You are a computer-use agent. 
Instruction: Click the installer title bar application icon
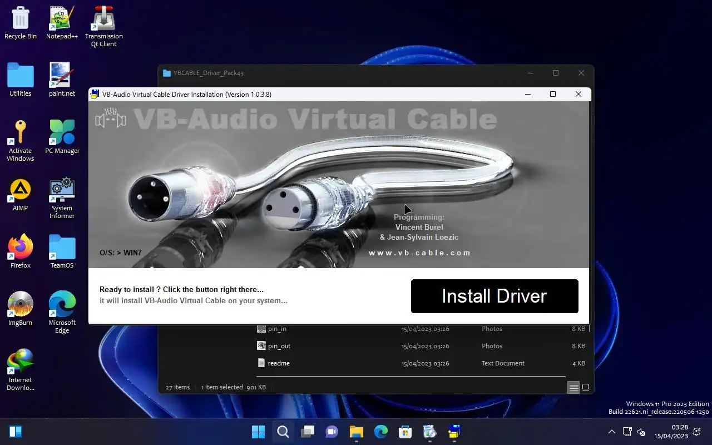point(96,94)
